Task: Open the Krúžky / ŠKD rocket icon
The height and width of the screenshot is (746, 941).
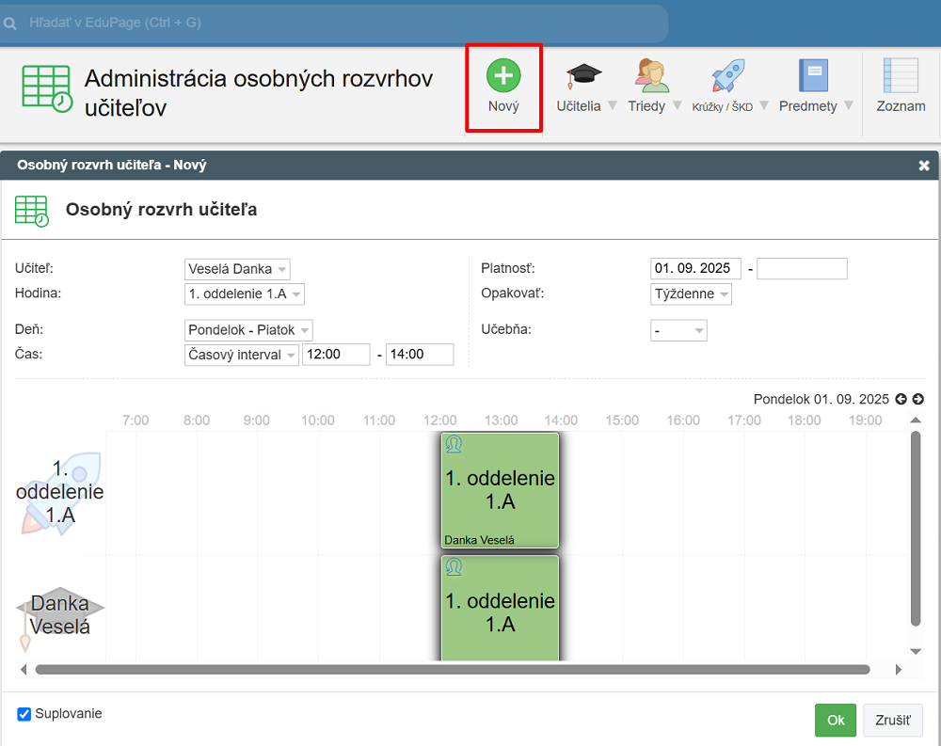Action: click(x=727, y=75)
